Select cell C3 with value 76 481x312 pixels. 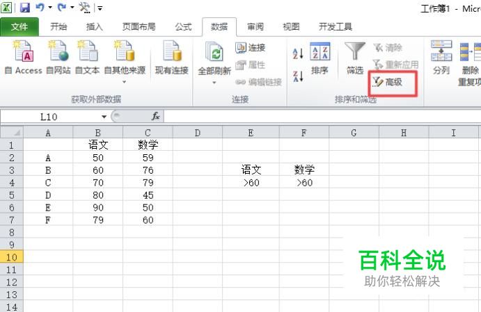[148, 170]
